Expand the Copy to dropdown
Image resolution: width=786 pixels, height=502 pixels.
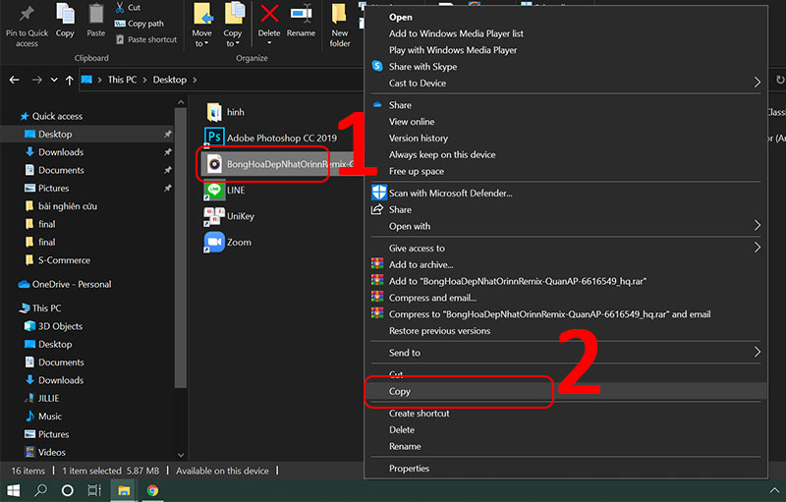[233, 44]
